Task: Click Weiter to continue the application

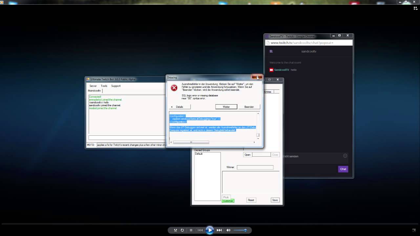Action: point(226,107)
